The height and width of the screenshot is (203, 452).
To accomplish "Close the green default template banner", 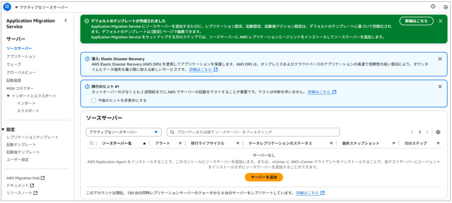I will (440, 21).
